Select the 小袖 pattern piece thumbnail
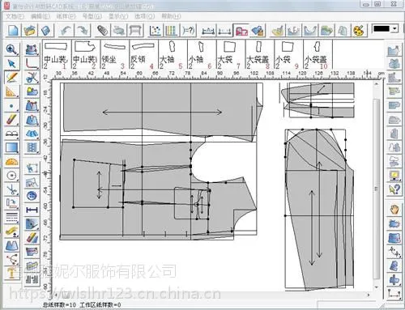 click(202, 55)
